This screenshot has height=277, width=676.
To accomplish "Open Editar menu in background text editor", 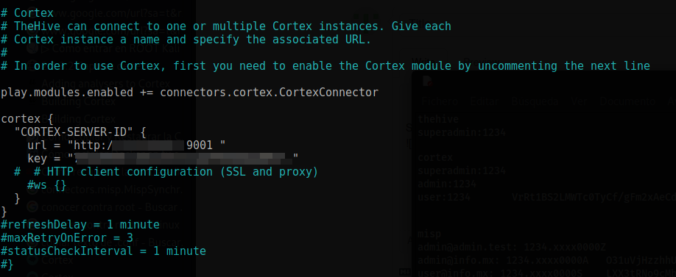I will 485,102.
